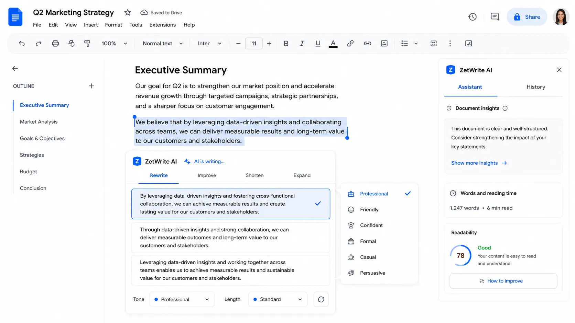575x323 pixels.
Task: Toggle bold formatting
Action: coord(286,43)
